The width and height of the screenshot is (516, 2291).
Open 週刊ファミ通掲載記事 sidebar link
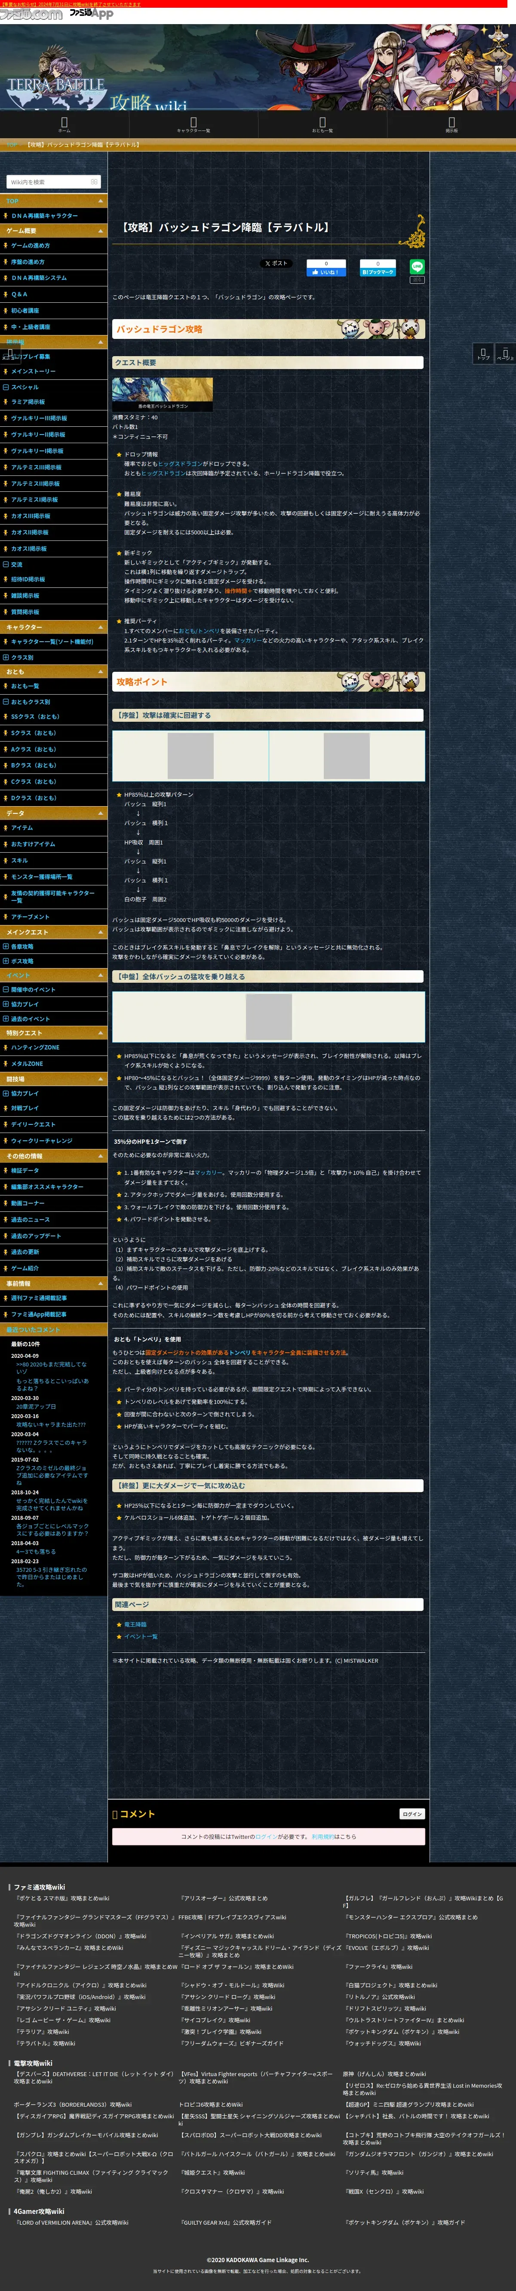point(39,1298)
